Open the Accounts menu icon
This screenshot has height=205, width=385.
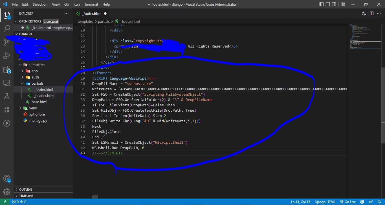(x=7, y=179)
